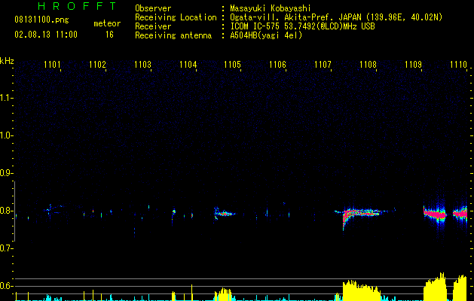Click time marker 1103
Screen dimensions: 474x301
142,64
